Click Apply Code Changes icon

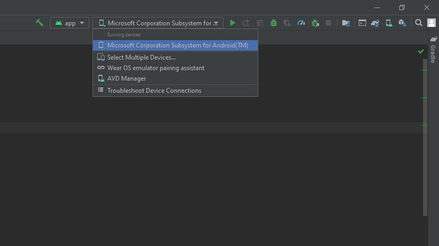tap(260, 23)
